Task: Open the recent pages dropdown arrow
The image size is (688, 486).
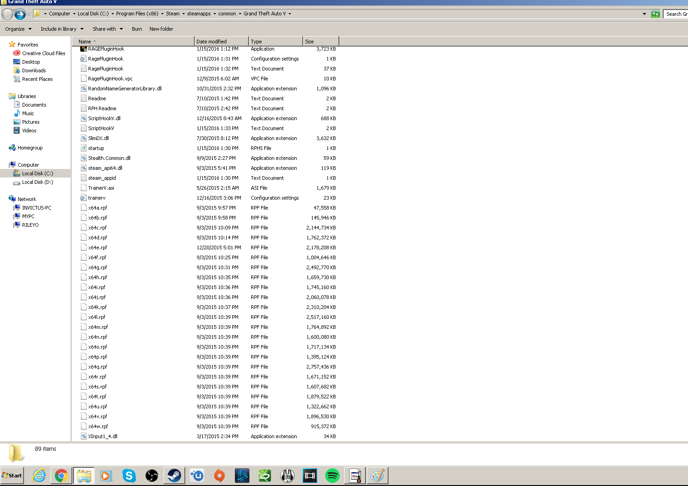Action: coord(29,14)
